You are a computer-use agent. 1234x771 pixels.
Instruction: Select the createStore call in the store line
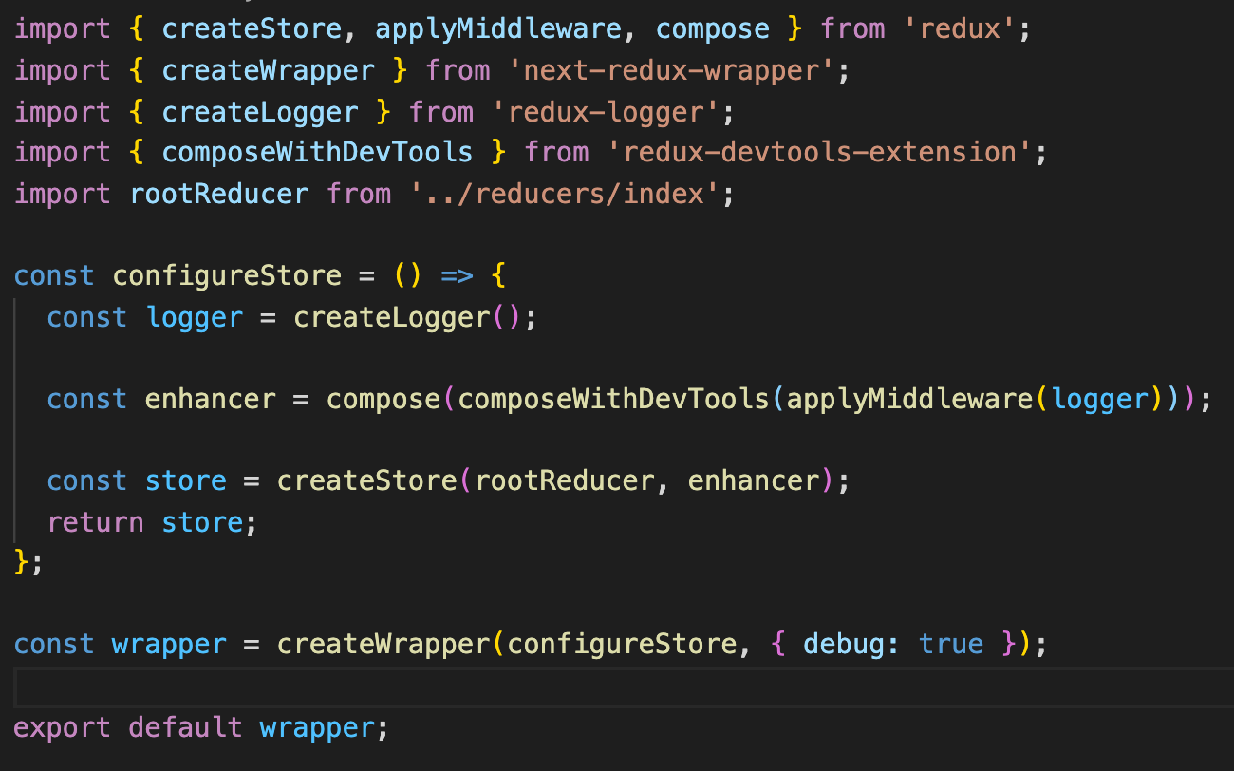pos(367,480)
